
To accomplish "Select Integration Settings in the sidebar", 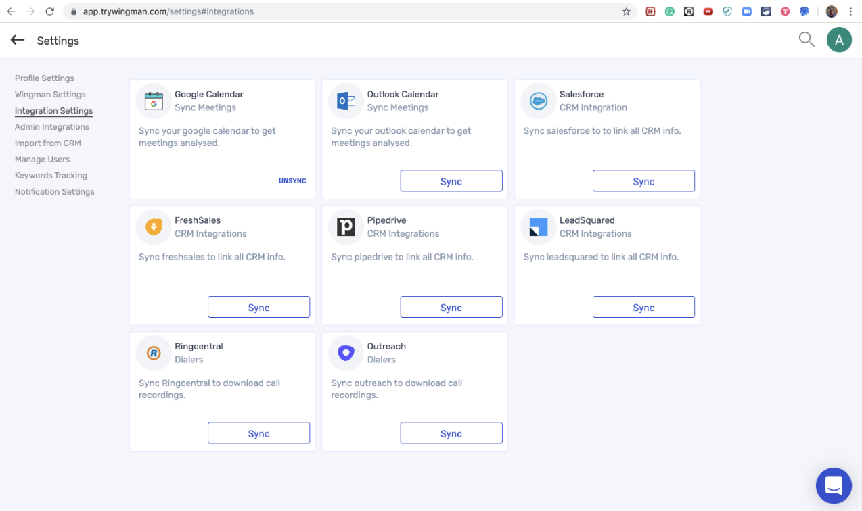I will (53, 111).
